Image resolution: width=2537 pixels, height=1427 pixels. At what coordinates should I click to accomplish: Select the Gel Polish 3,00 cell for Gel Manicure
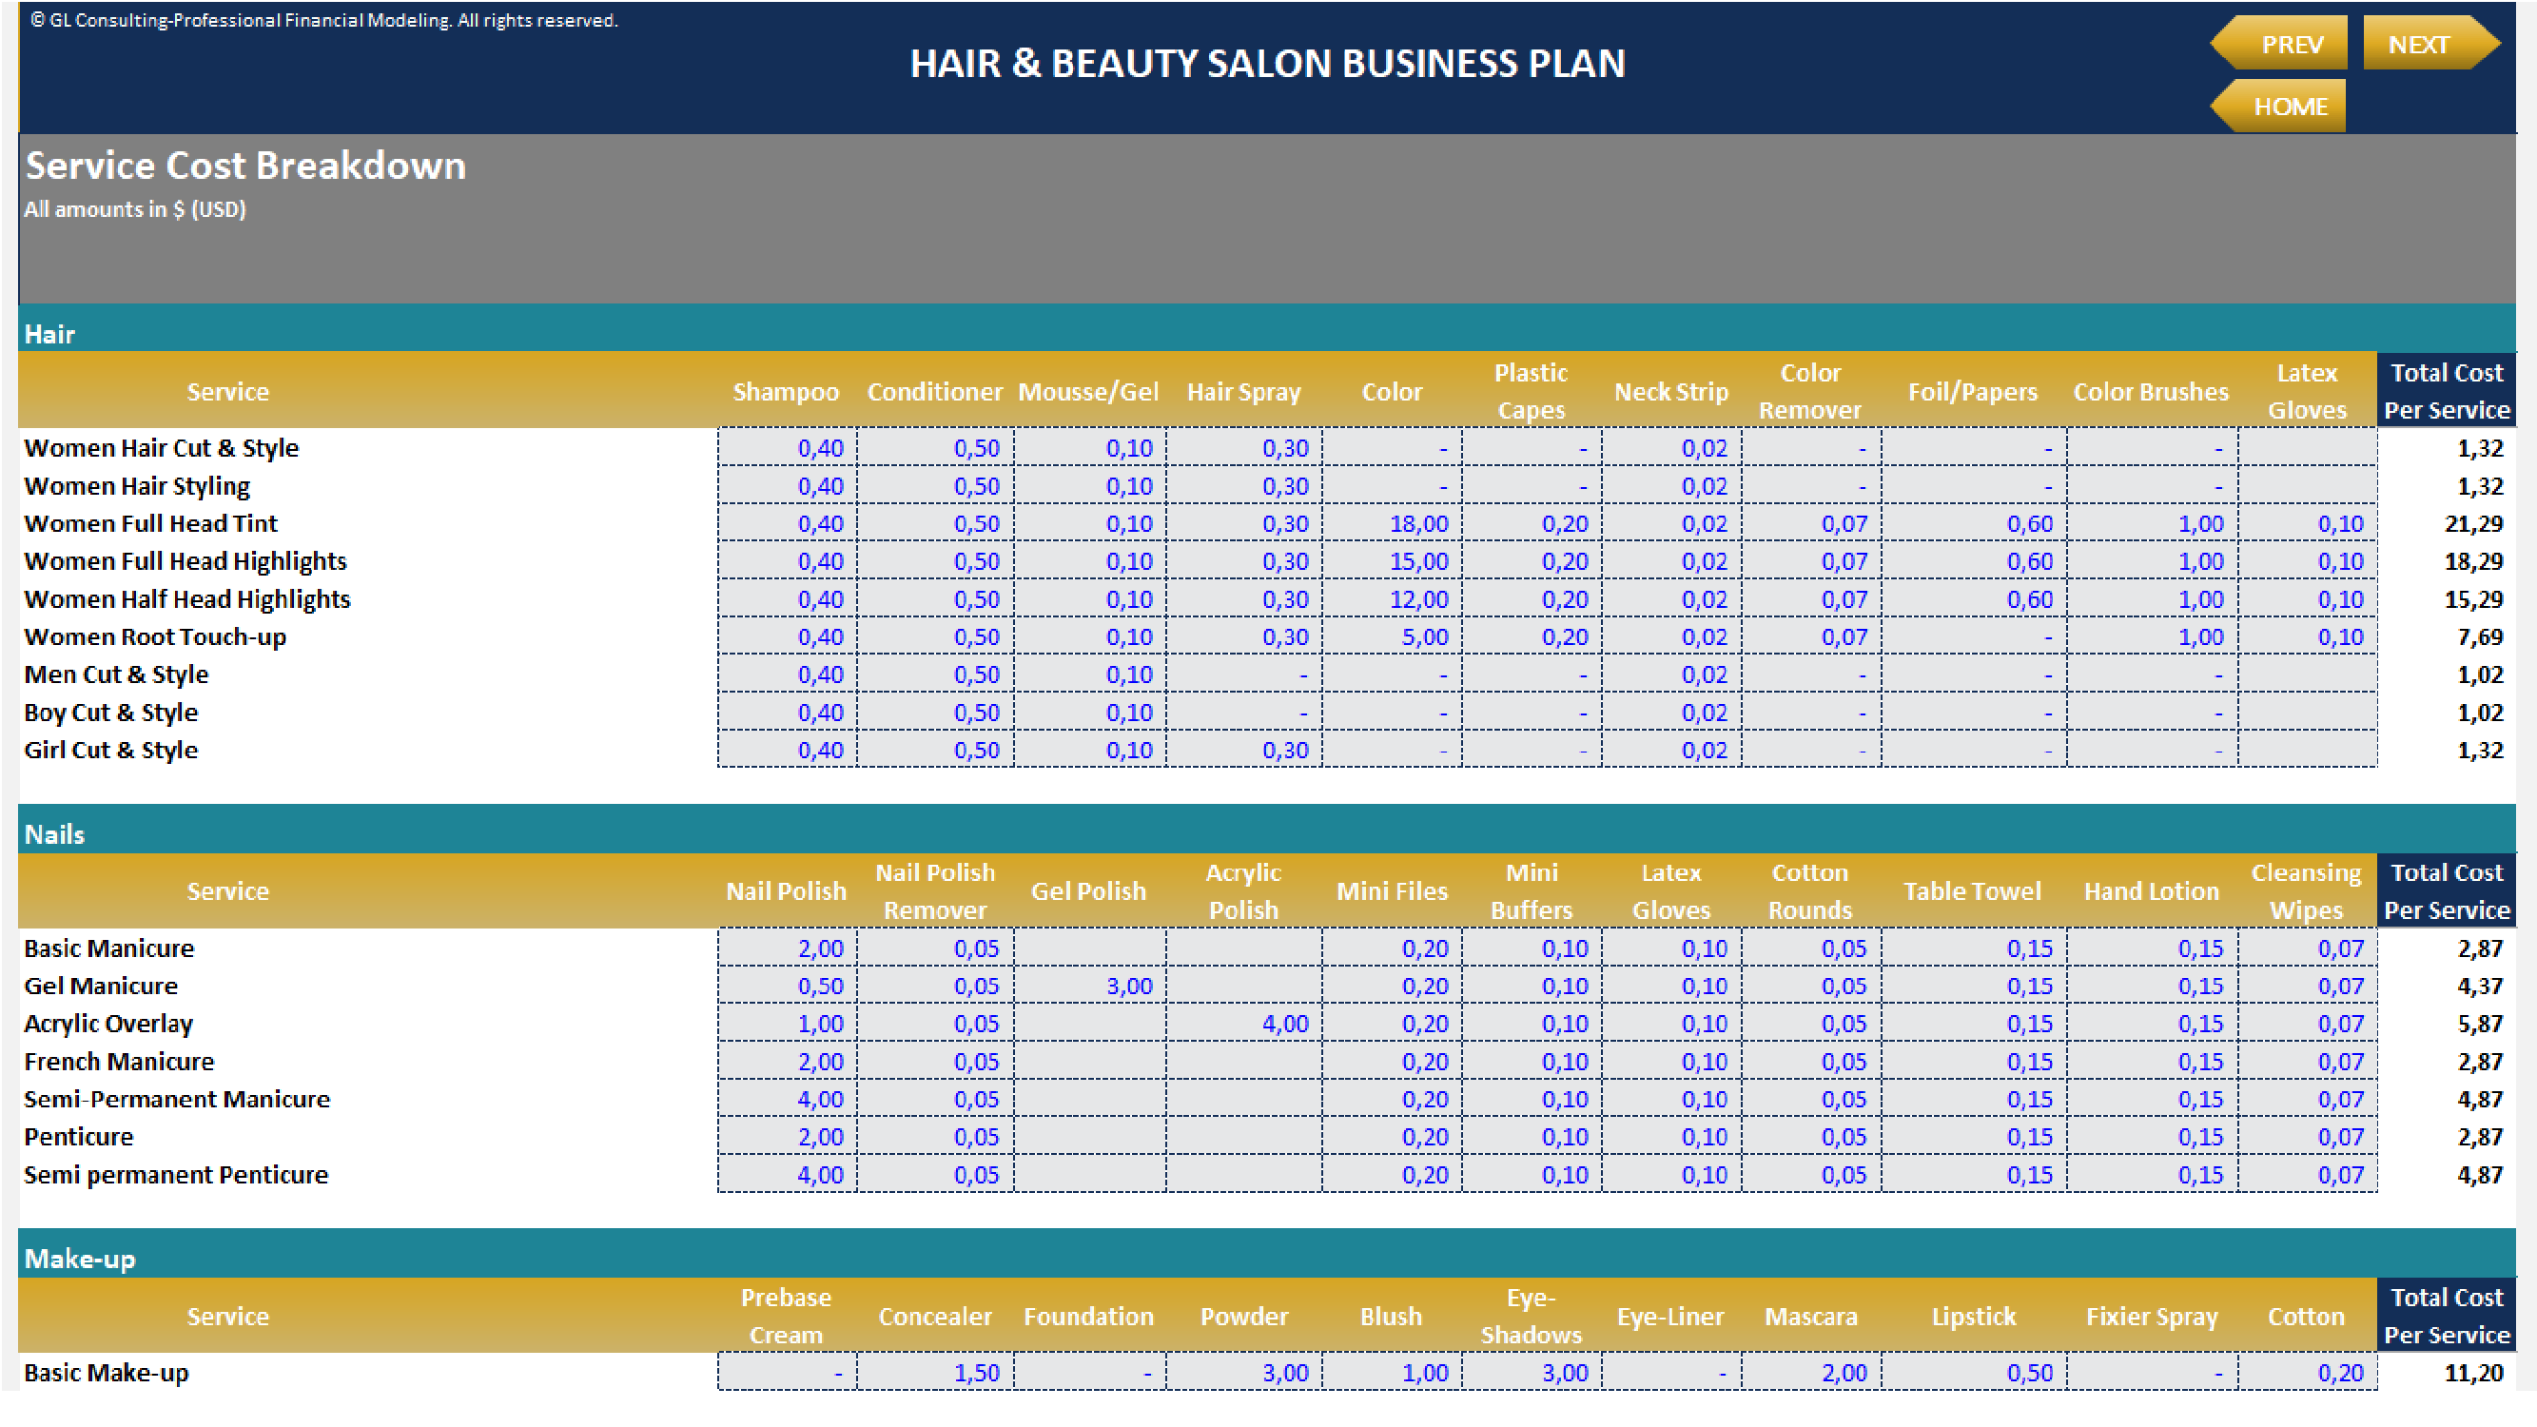tap(1089, 986)
